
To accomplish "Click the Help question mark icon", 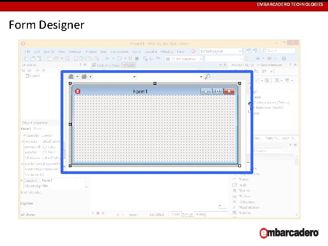I will 284,59.
